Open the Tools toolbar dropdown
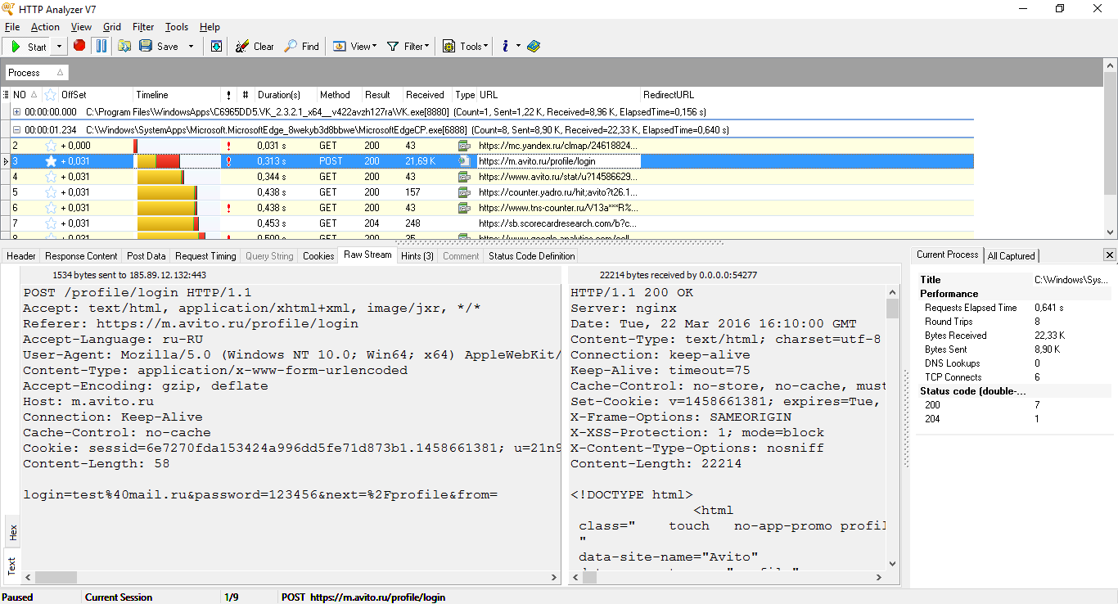 coord(465,47)
